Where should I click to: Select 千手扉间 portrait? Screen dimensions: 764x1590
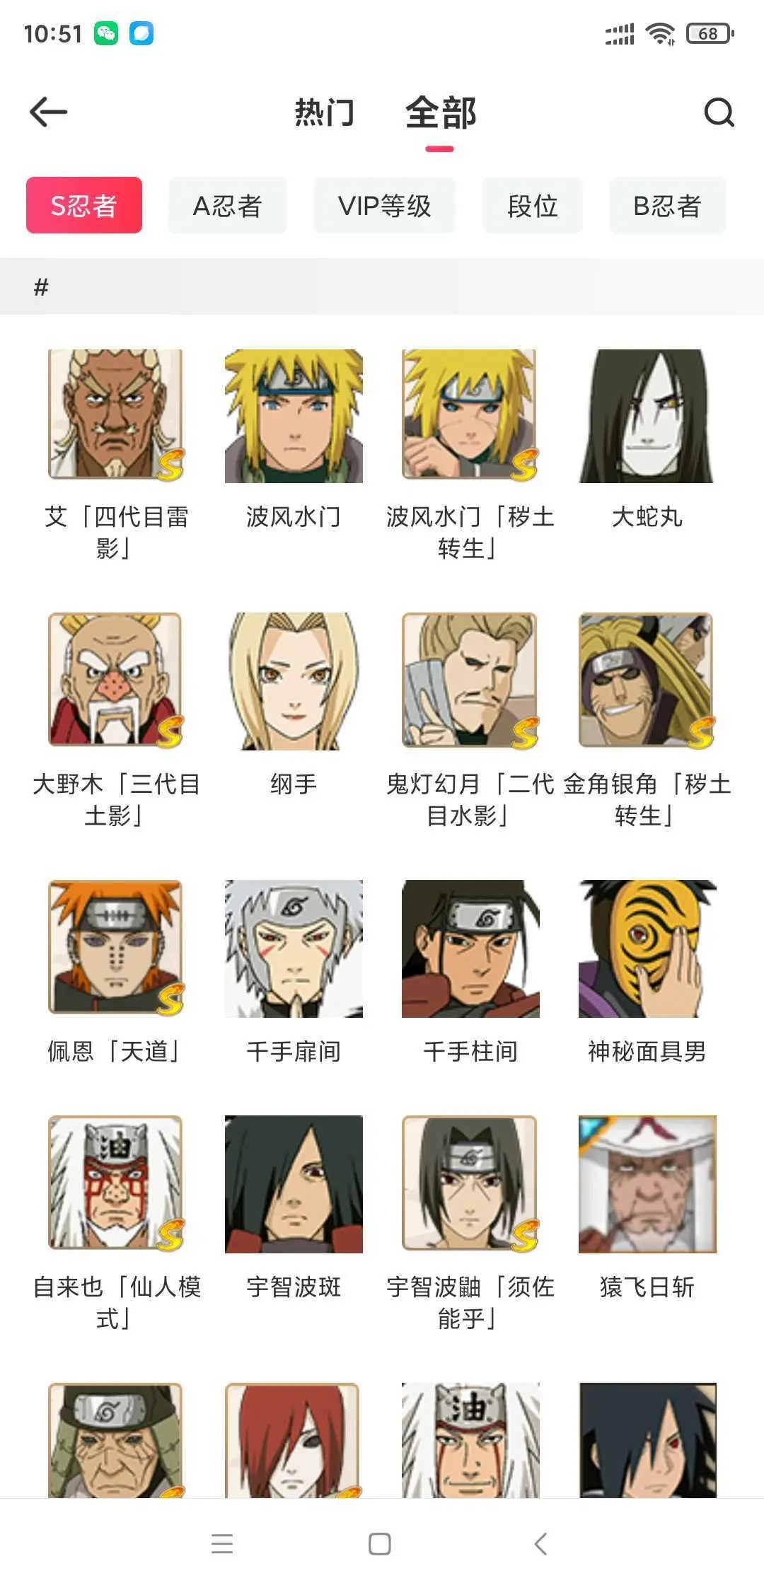[294, 948]
